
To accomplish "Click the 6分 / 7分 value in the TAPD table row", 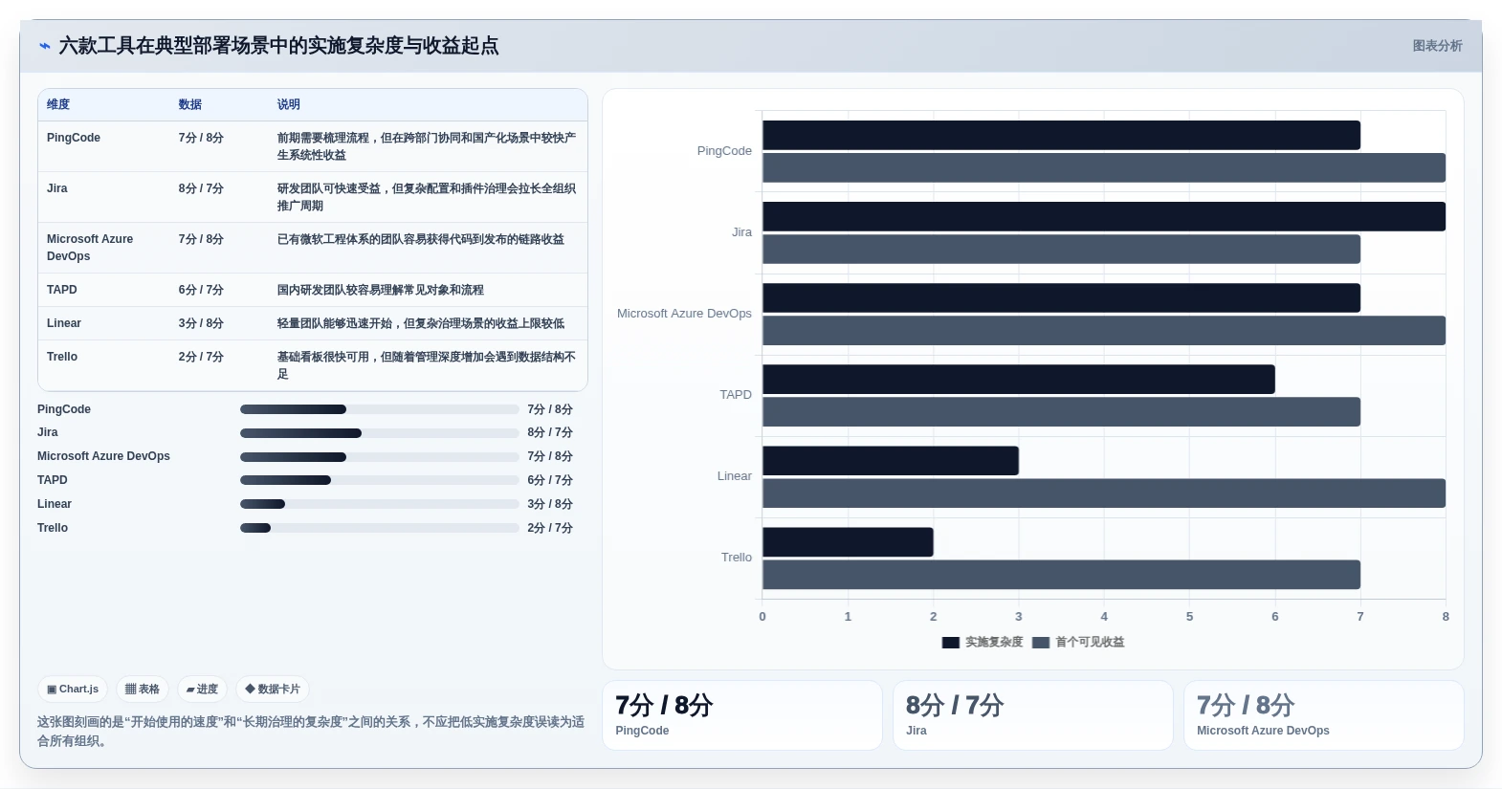I will point(201,290).
